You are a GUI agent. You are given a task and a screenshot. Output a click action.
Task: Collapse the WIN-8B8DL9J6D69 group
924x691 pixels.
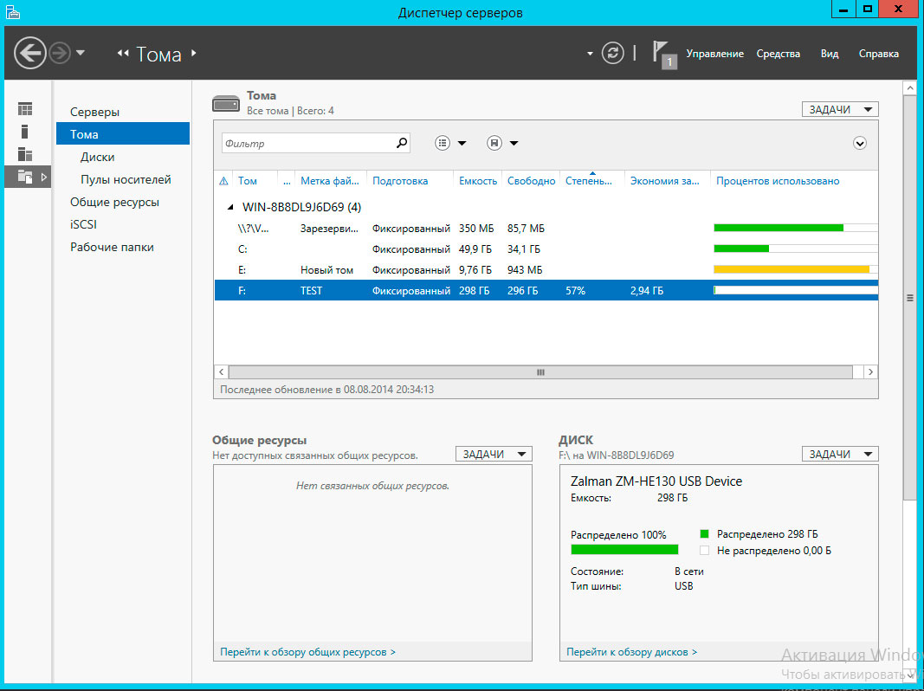(x=230, y=208)
